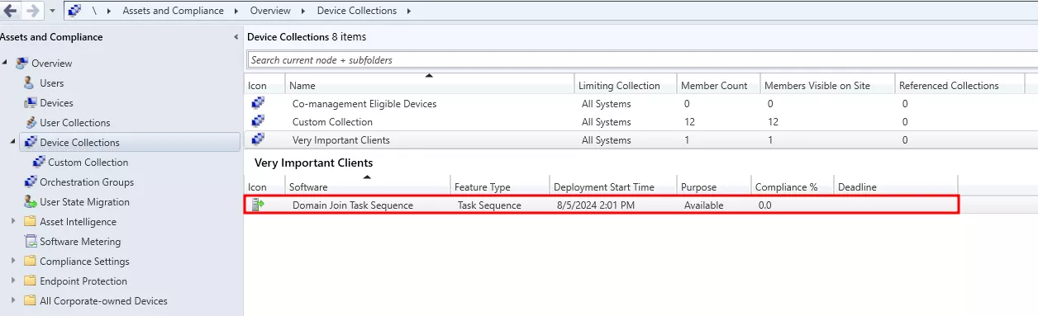Click the Domain Join Task Sequence deployment icon
Screen dimensions: 1038x316
coord(258,205)
